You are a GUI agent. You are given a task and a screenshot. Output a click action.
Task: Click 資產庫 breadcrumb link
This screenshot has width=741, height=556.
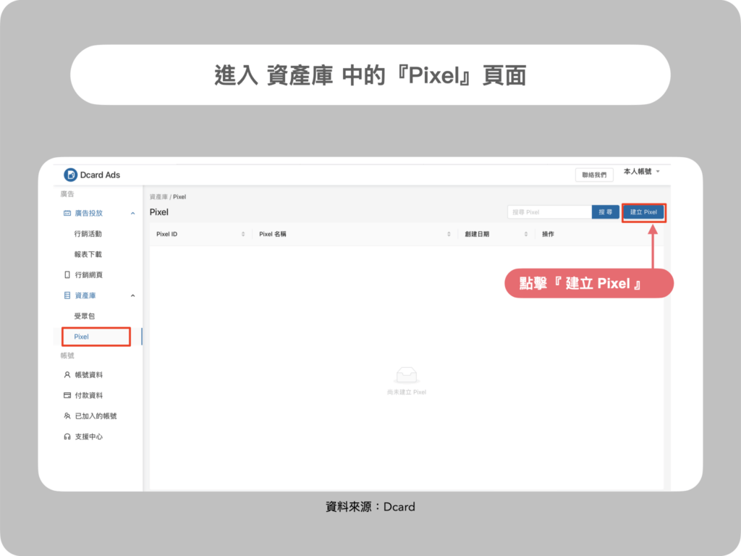click(158, 197)
